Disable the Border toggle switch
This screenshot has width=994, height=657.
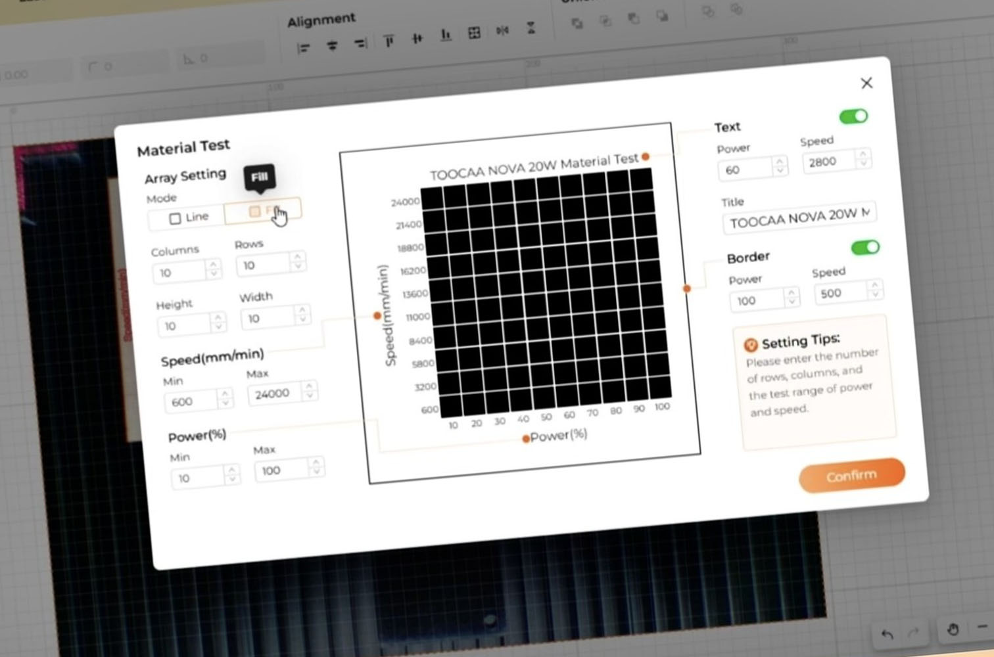(864, 248)
